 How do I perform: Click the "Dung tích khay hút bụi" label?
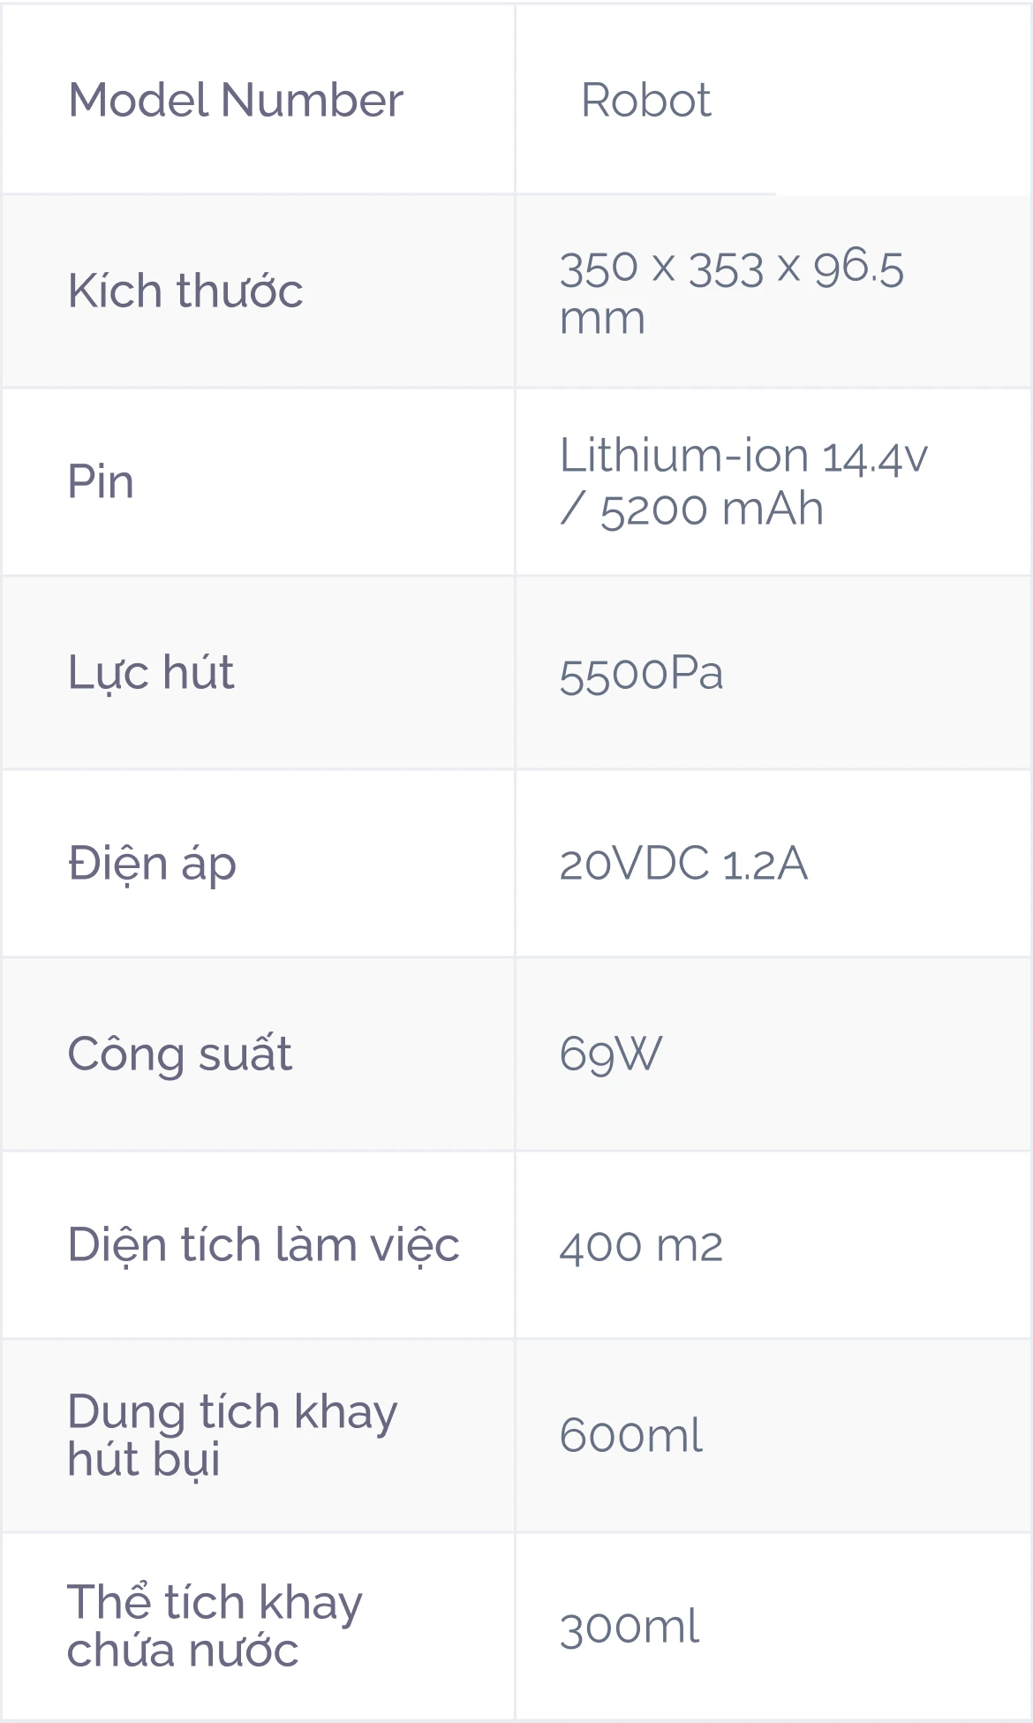click(x=232, y=1435)
